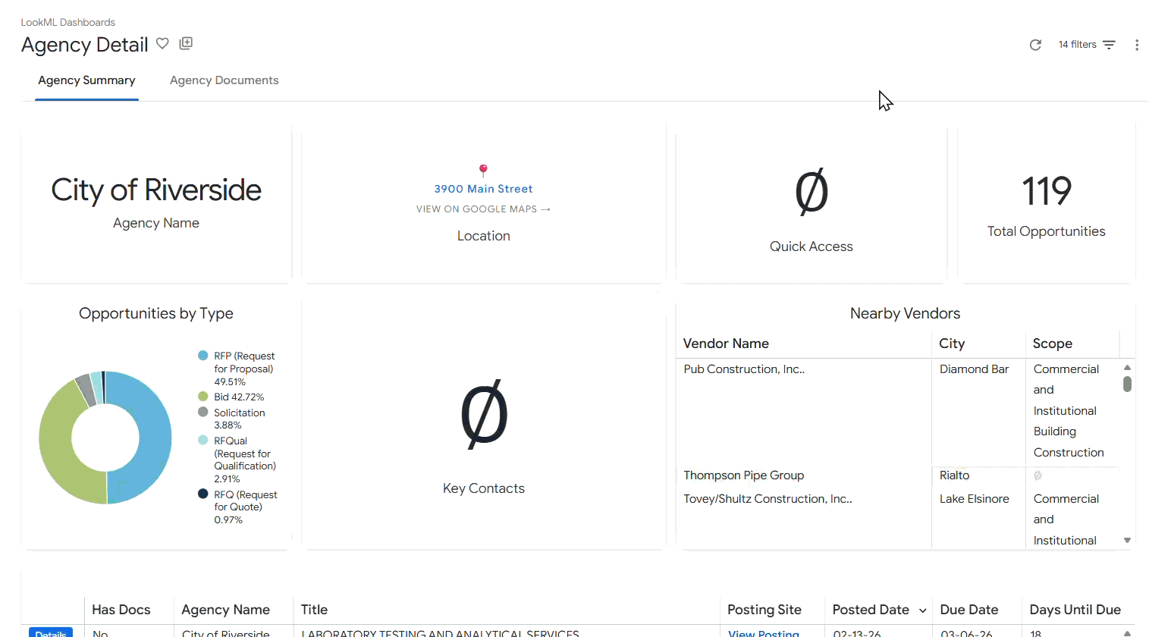Open View Posting for the laboratory testing opportunity
The height and width of the screenshot is (637, 1171).
click(764, 633)
